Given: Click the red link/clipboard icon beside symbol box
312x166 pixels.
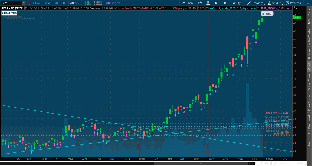Looking at the screenshot, I should [28, 3].
